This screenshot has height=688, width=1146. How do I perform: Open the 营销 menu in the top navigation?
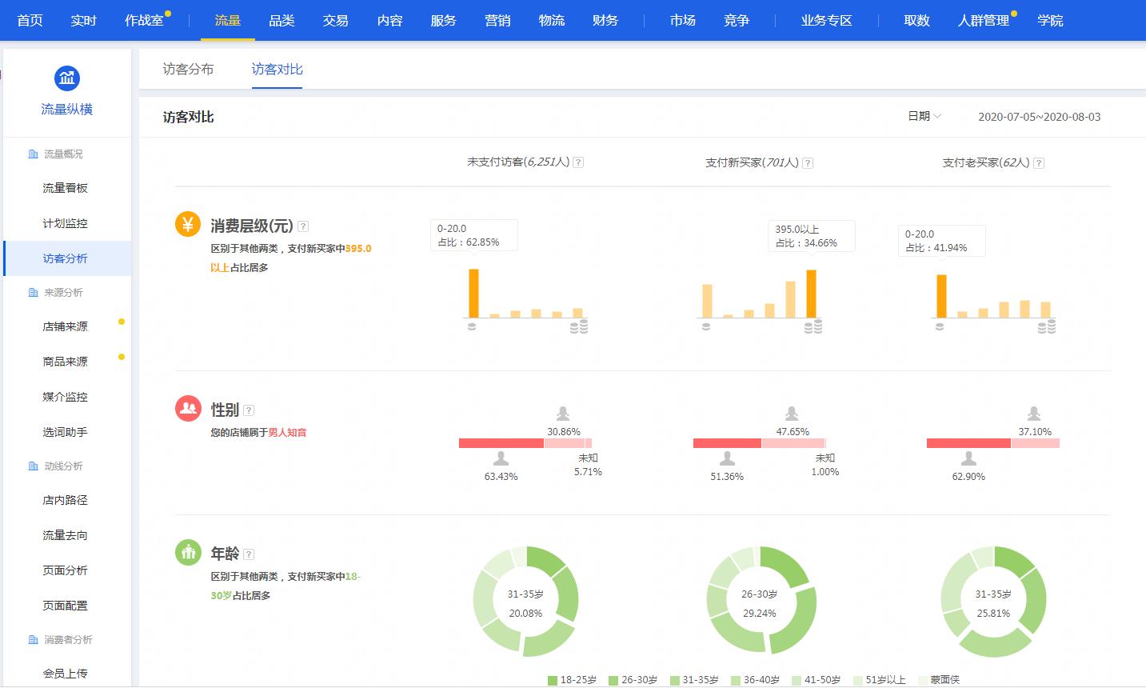point(498,21)
